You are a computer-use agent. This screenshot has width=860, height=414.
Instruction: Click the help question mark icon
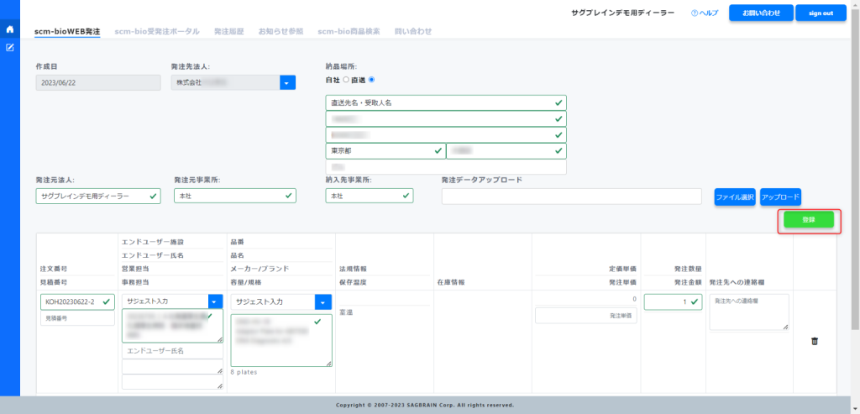695,13
